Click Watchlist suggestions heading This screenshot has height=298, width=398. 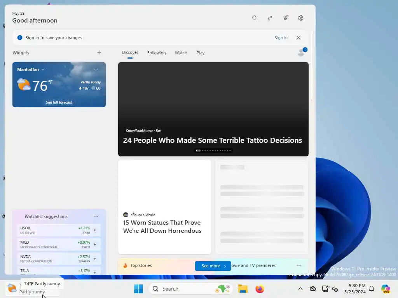click(x=46, y=217)
